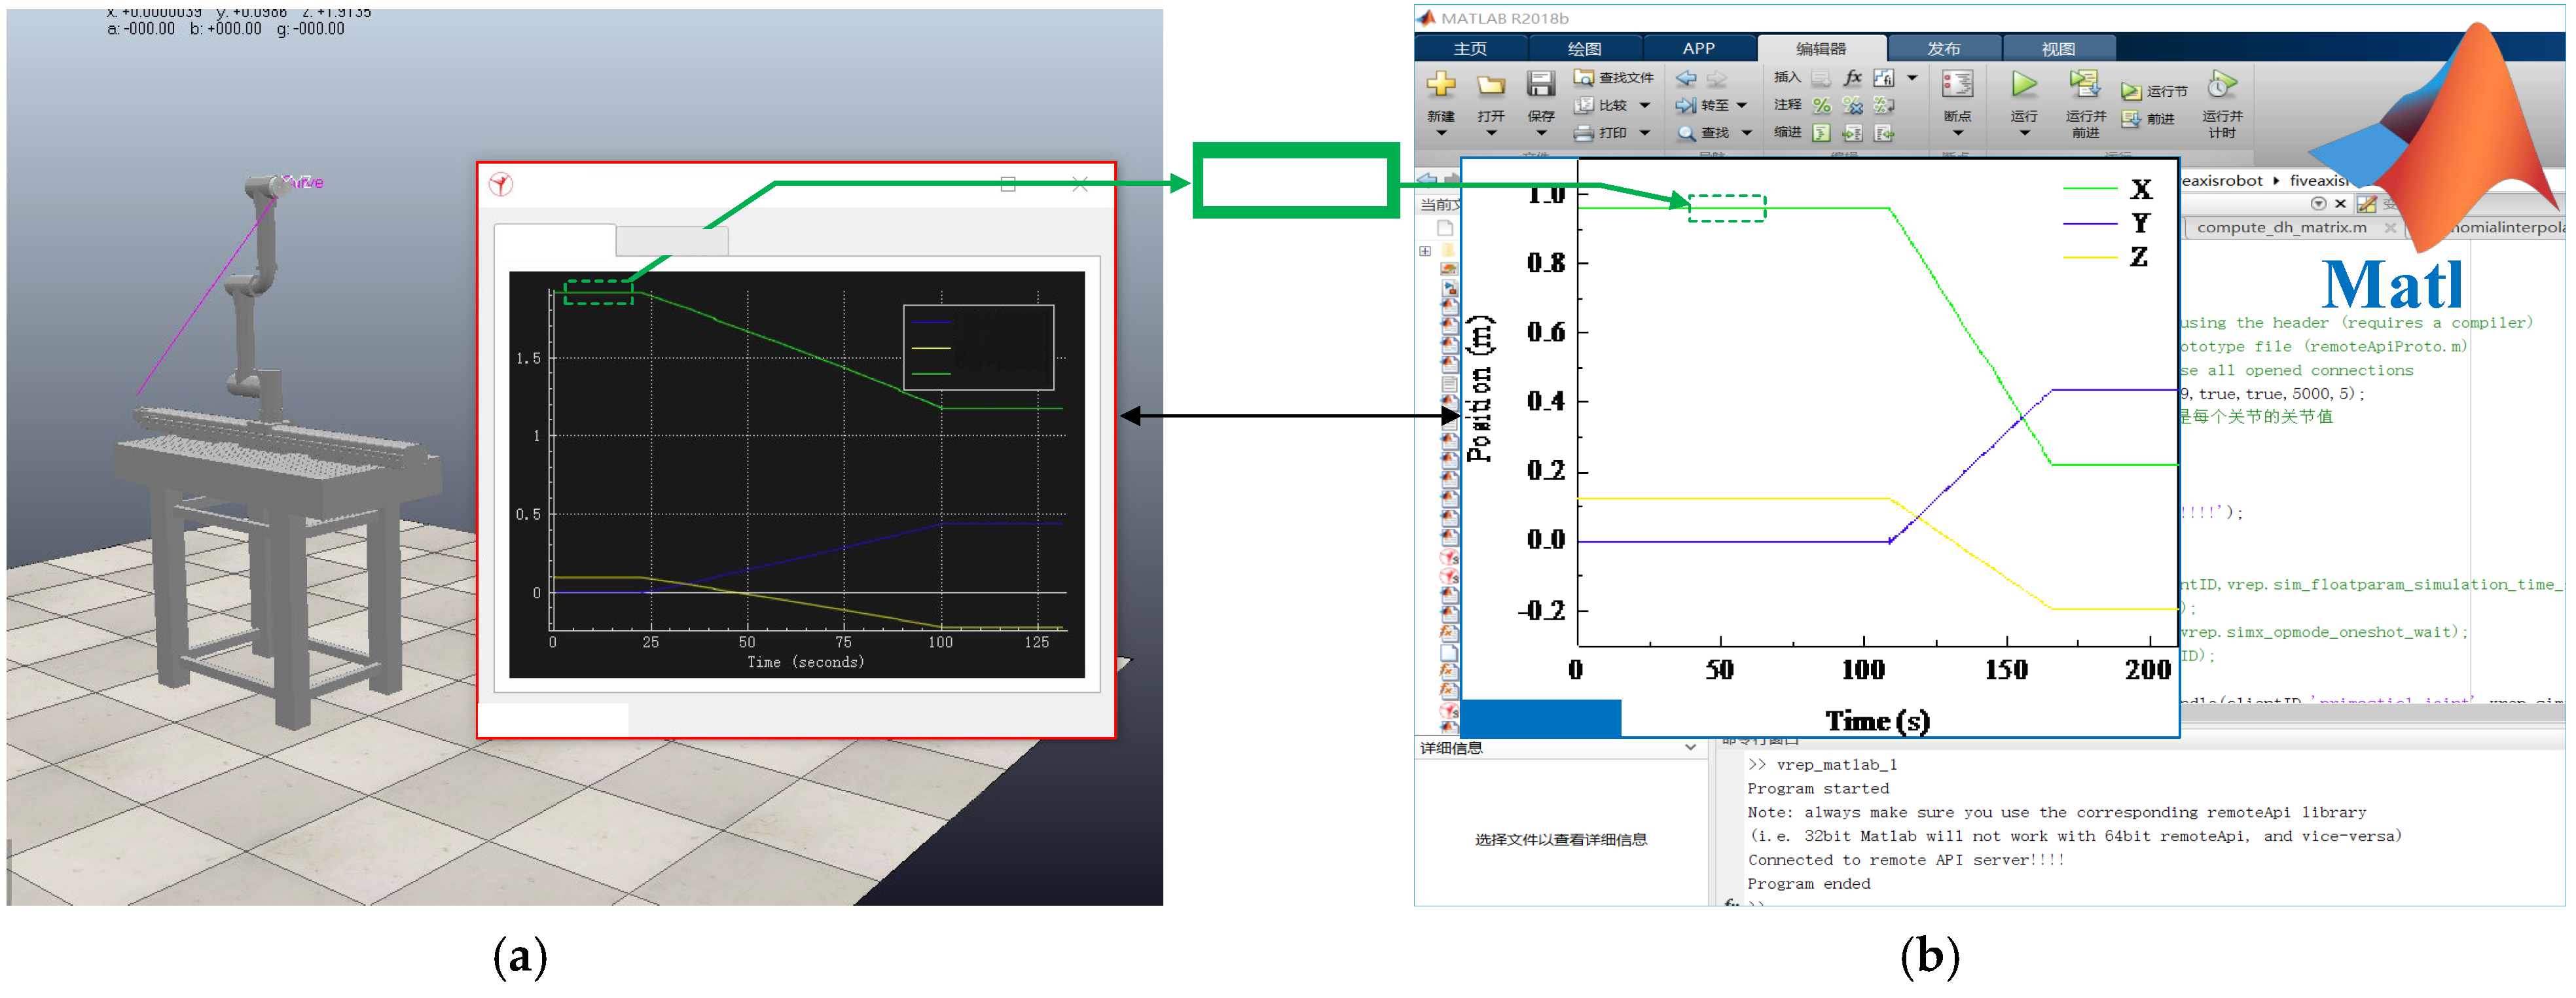Click the fi fixed-point insert icon
Screen dimensions: 2576x998
tap(1883, 78)
